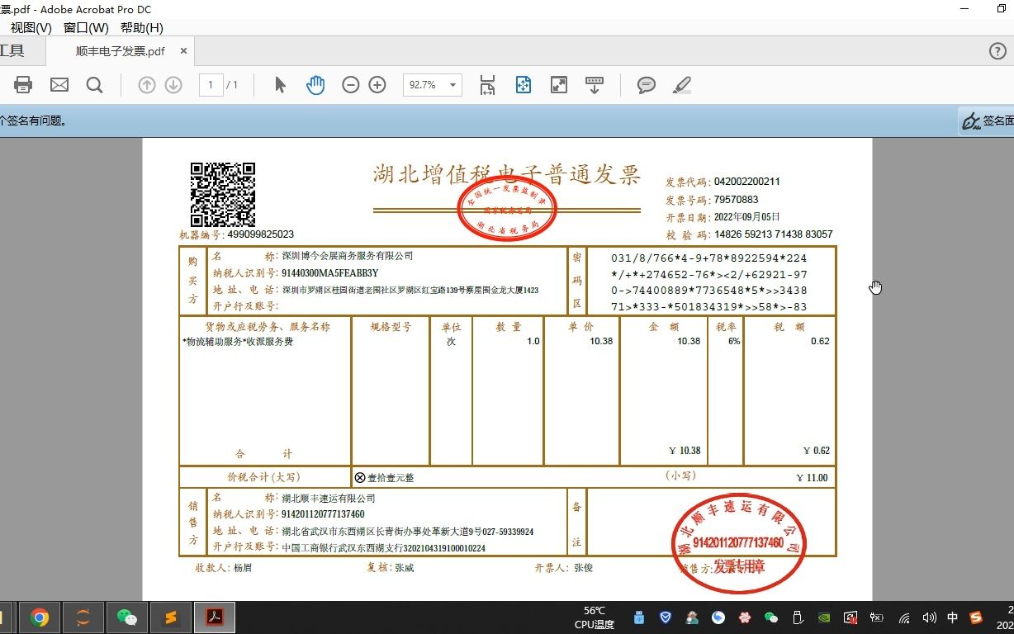The height and width of the screenshot is (634, 1014).
Task: Click buyer name 深圳博今会展商务服务有限公司
Action: tap(348, 256)
